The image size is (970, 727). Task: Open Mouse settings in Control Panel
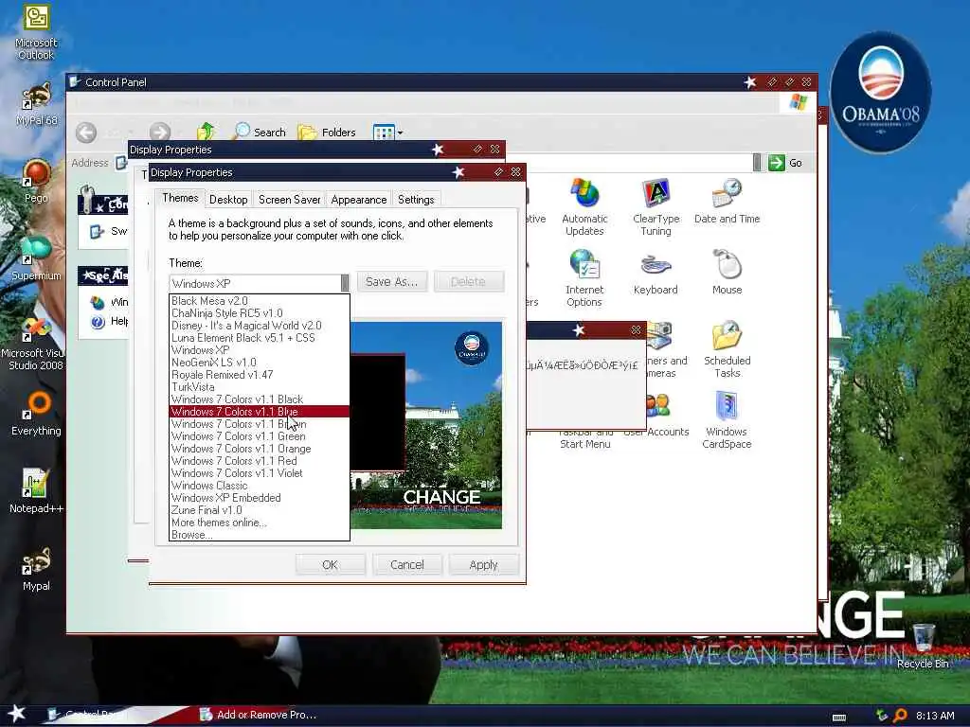point(727,272)
